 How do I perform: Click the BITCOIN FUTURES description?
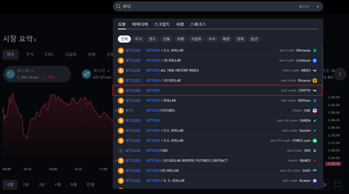coord(161,110)
